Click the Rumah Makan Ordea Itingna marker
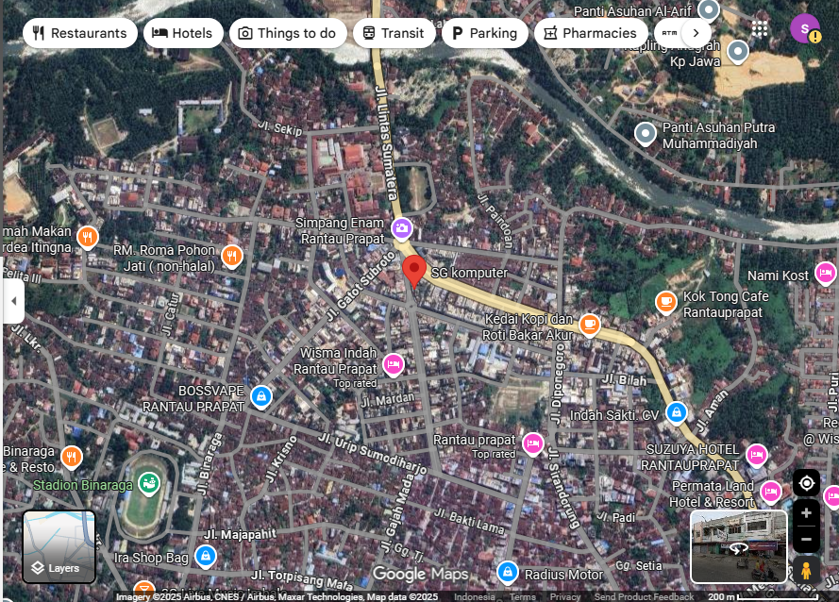 (x=88, y=238)
